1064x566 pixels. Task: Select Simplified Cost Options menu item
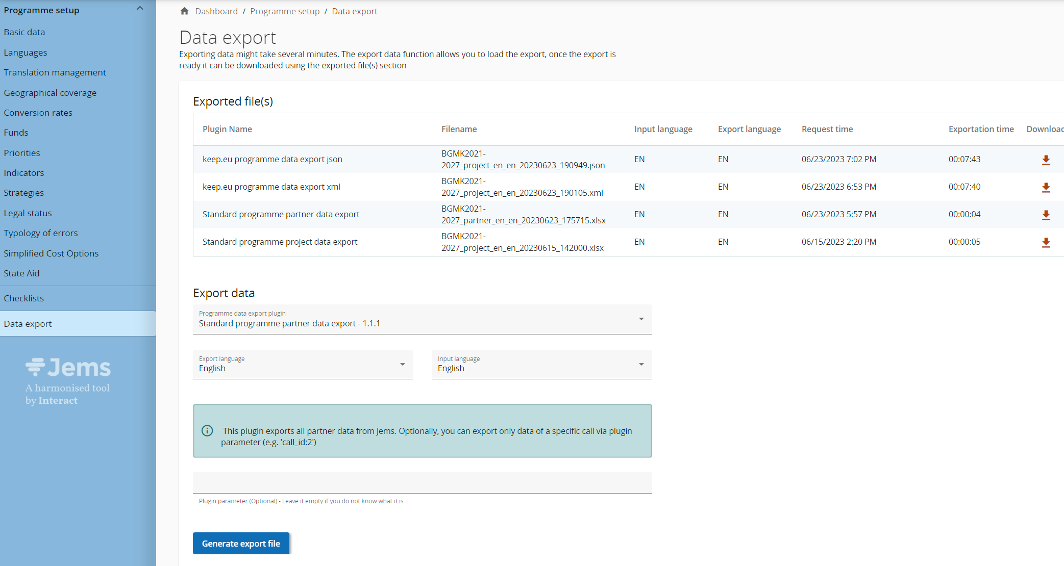(x=51, y=253)
